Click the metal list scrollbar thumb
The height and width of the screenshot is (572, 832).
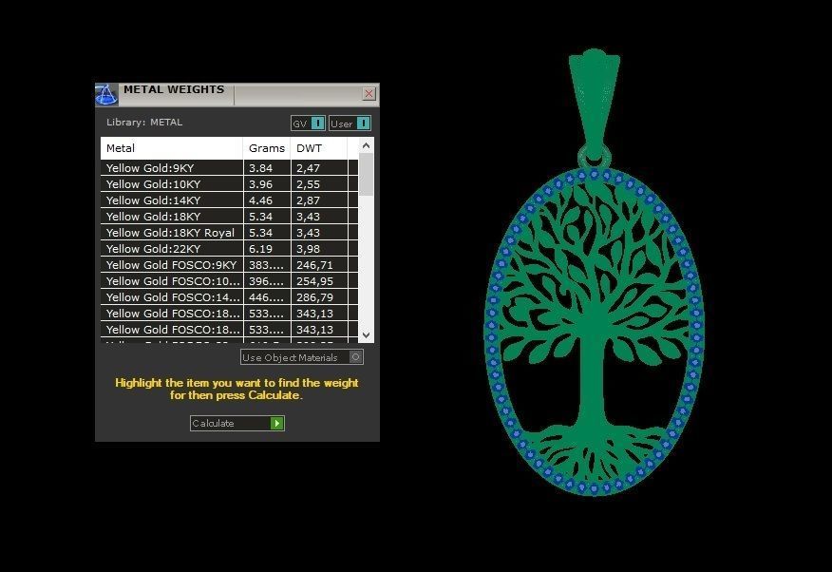[x=366, y=174]
